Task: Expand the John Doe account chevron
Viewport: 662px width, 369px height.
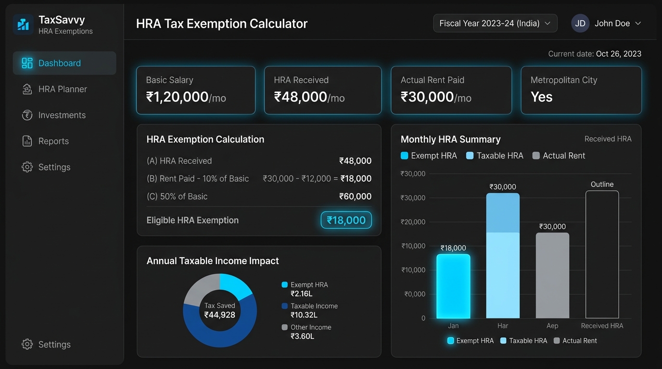Action: 638,23
